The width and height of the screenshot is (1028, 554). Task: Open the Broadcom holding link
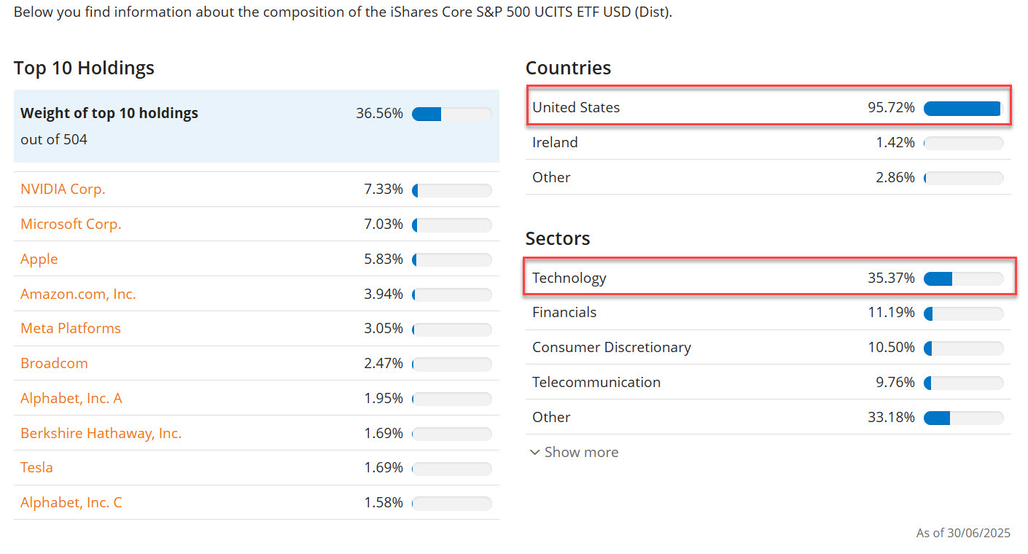[54, 363]
